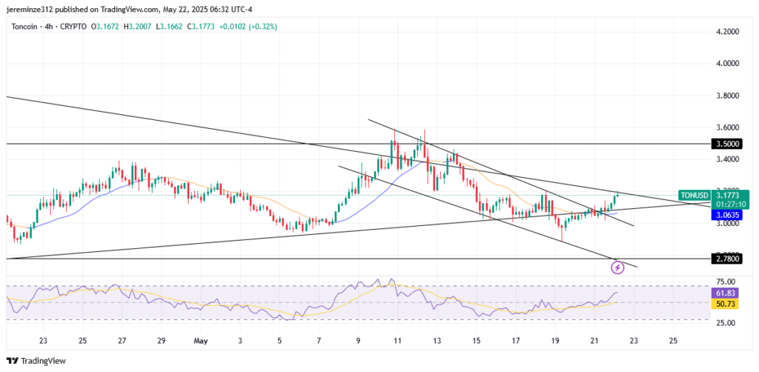Screen dimensions: 759x372
Task: Click the close value C3.1773
Action: click(x=200, y=27)
